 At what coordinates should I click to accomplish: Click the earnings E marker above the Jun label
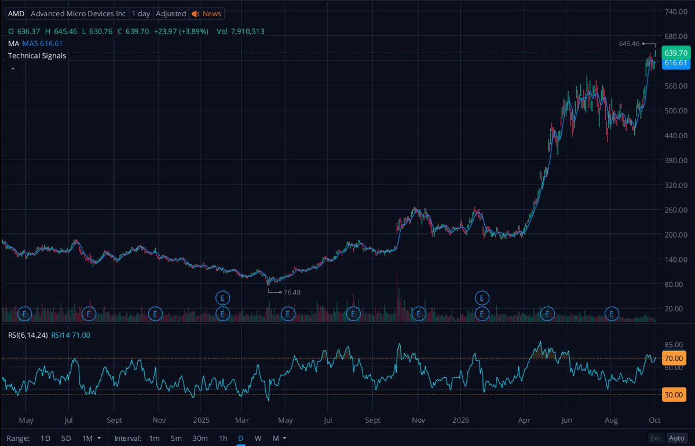547,314
